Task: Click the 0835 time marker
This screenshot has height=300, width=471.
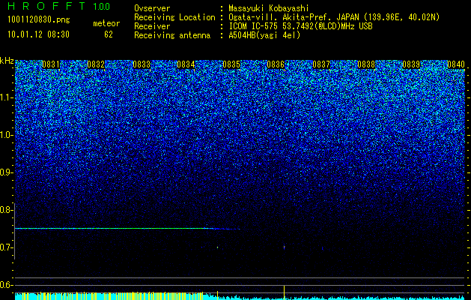Action: [x=231, y=64]
